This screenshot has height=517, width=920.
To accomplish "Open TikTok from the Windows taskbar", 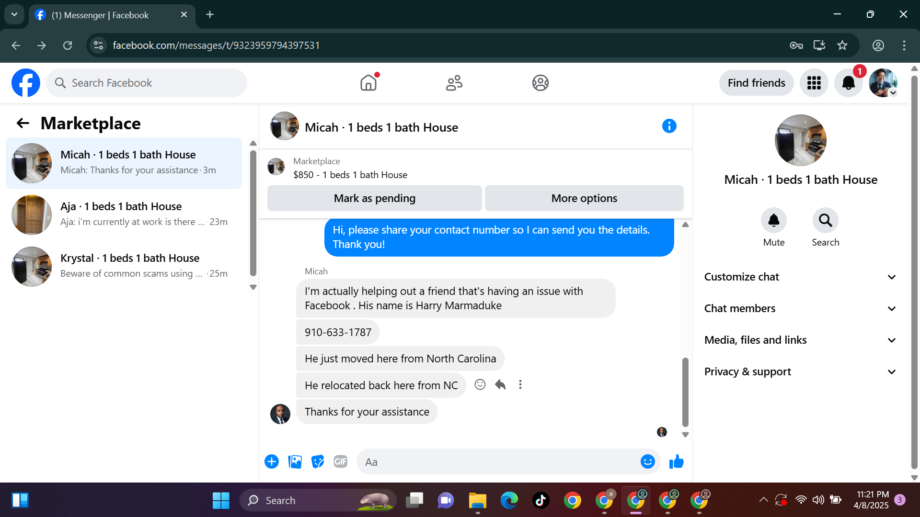I will tap(540, 500).
